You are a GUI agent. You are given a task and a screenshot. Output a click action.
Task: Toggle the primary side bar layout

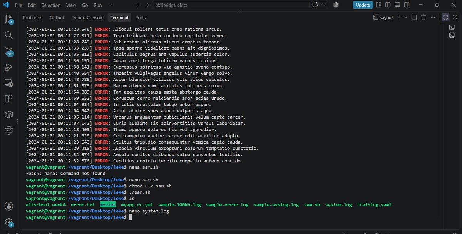(388, 5)
